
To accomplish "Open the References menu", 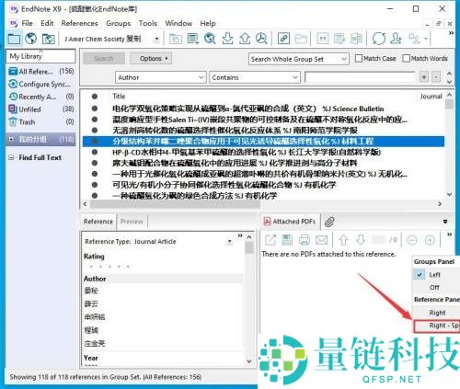I will pyautogui.click(x=79, y=23).
